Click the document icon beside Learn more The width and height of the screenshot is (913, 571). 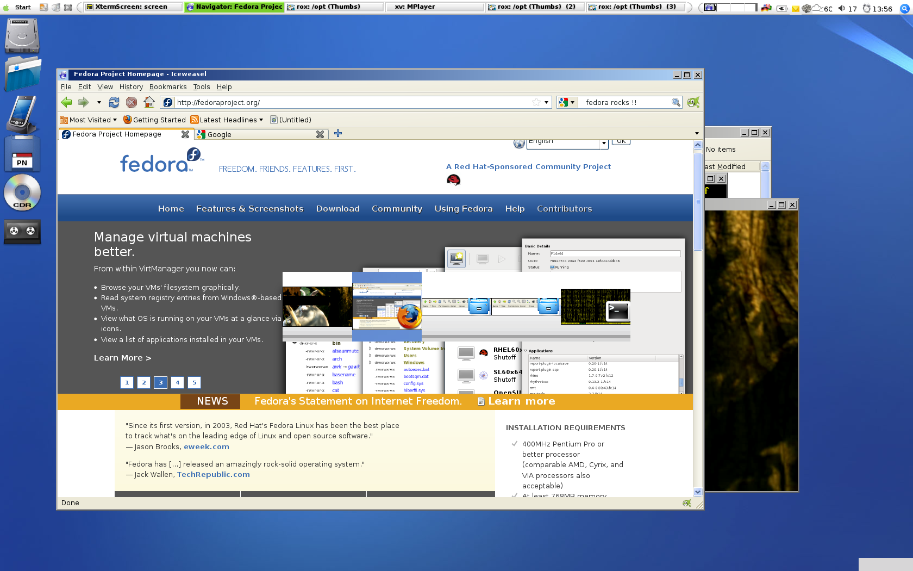click(481, 401)
